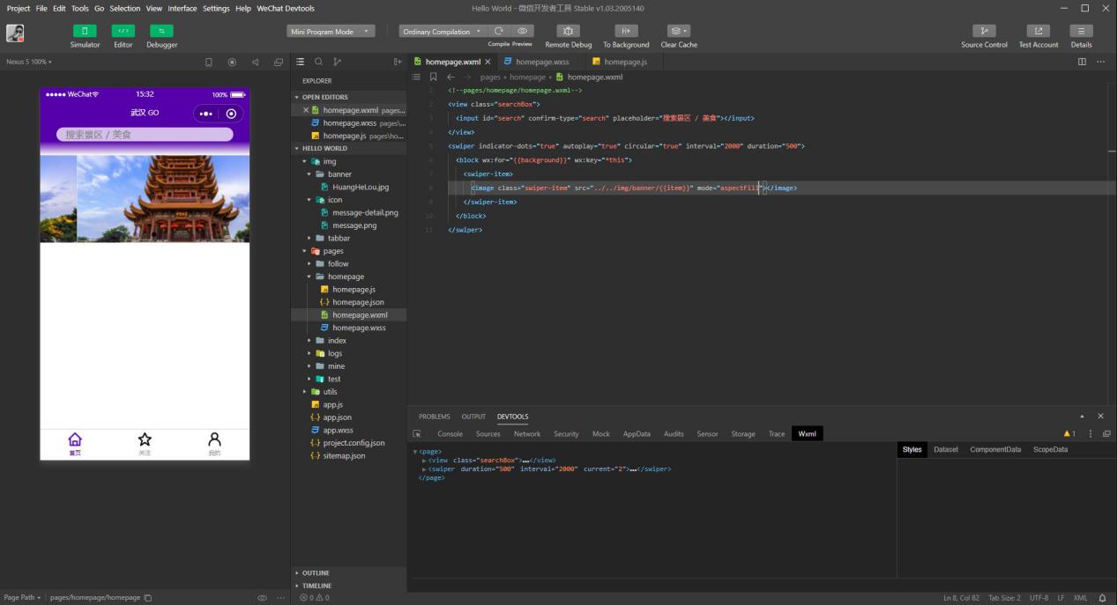Image resolution: width=1117 pixels, height=605 pixels.
Task: Open the Ordinary Compilation dropdown
Action: click(x=442, y=32)
